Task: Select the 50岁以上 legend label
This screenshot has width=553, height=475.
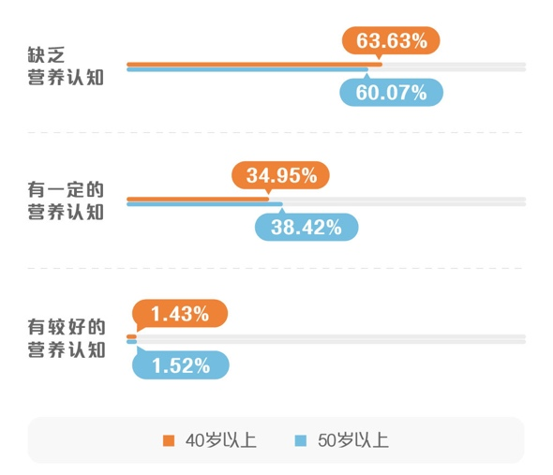Action: [353, 440]
